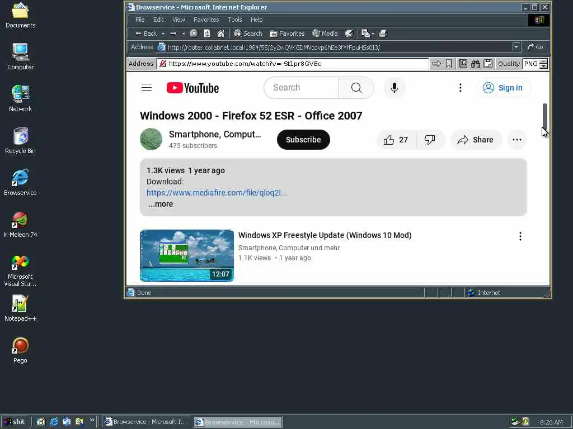Image resolution: width=573 pixels, height=429 pixels.
Task: Start voice search with the microphone icon
Action: tap(394, 88)
